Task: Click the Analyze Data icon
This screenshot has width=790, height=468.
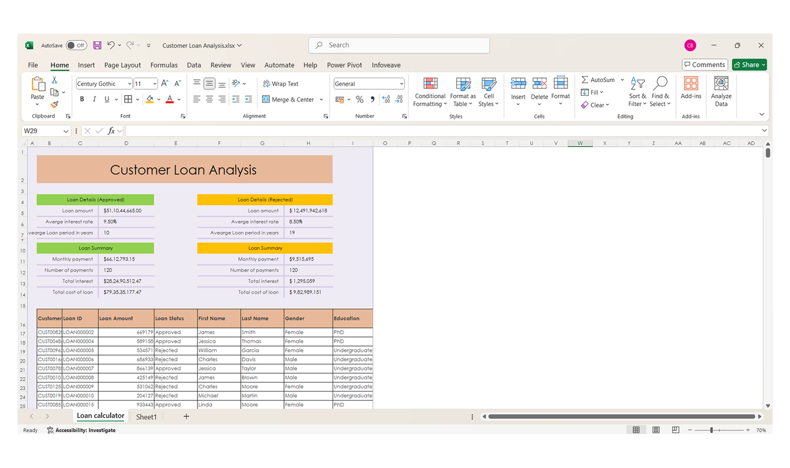Action: (721, 92)
